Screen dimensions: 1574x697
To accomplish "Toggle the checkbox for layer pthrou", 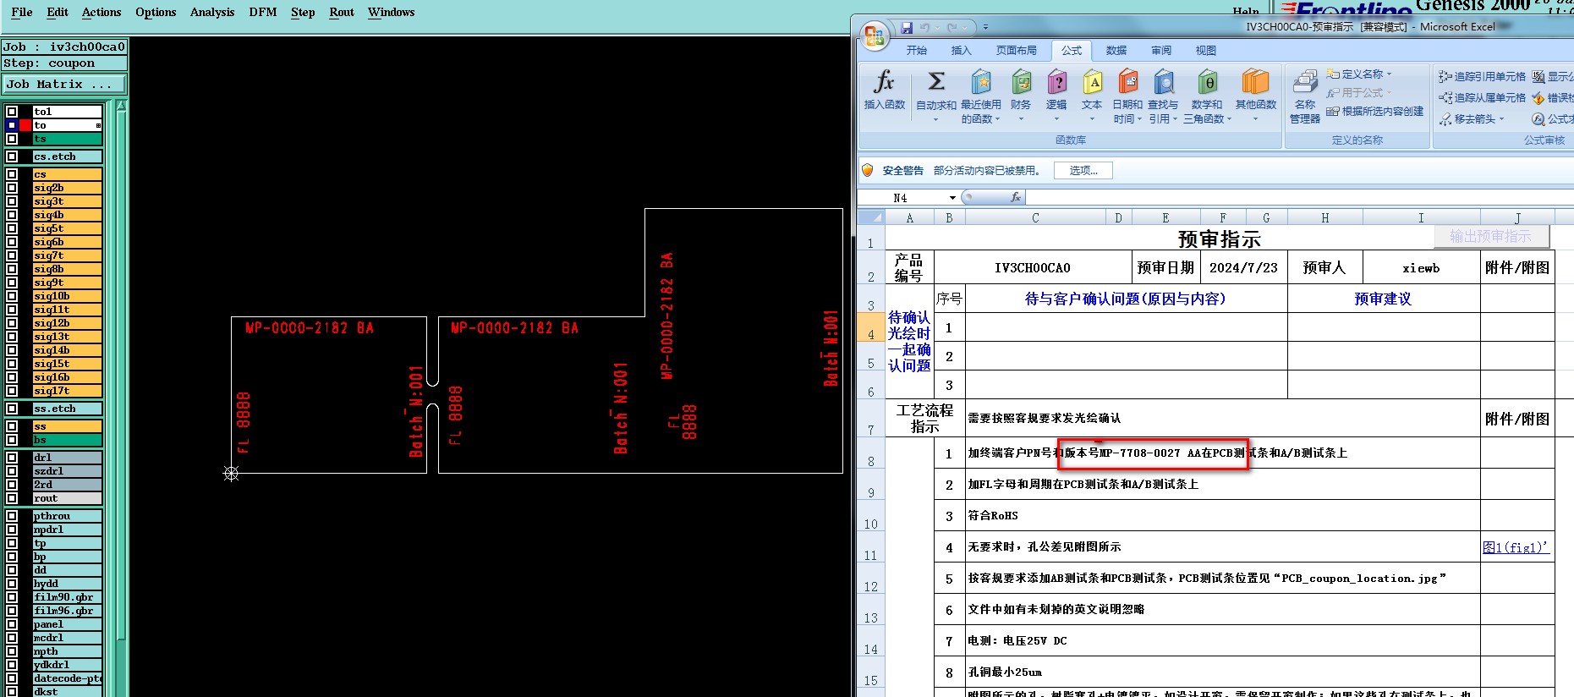I will pos(12,516).
